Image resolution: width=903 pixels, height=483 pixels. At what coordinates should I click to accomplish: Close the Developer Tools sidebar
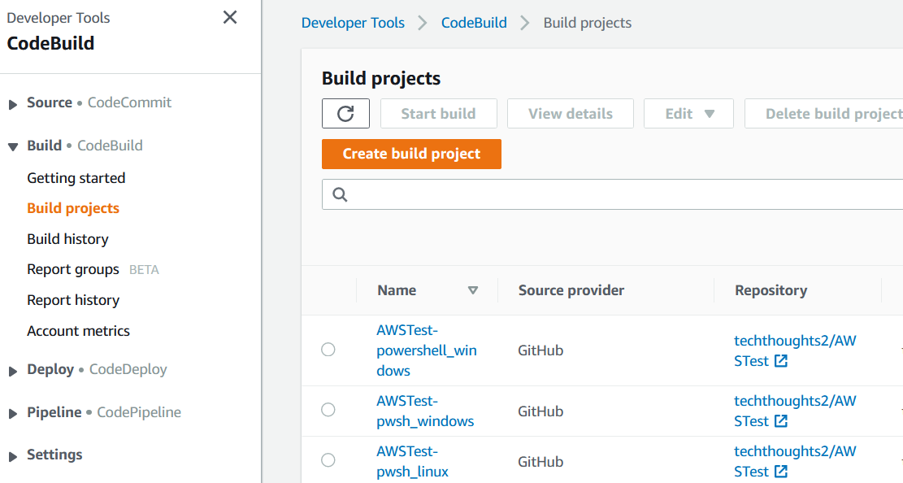[230, 17]
